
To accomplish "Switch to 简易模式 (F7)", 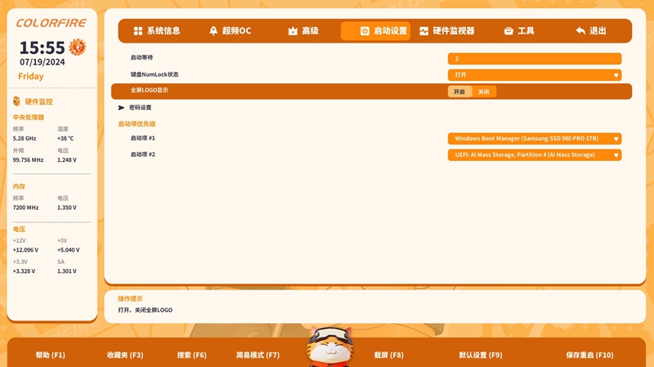I will point(258,356).
